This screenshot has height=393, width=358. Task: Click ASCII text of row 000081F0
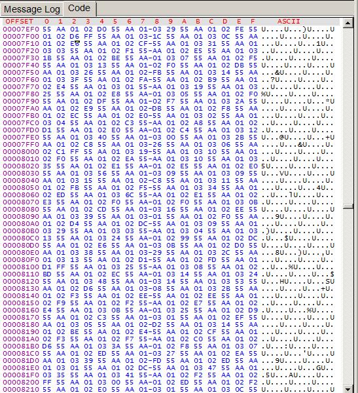[x=298, y=375]
